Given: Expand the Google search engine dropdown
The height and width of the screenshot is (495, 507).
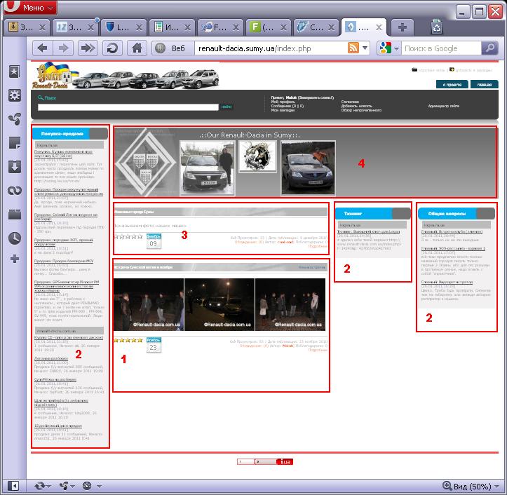Looking at the screenshot, I should coord(396,48).
